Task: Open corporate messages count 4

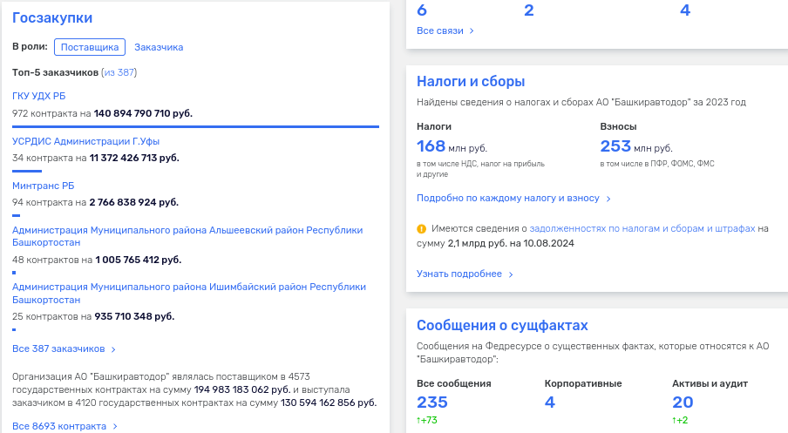Action: click(x=550, y=402)
